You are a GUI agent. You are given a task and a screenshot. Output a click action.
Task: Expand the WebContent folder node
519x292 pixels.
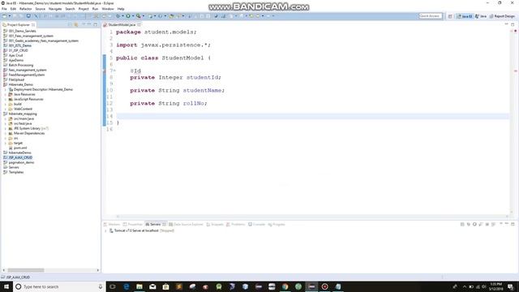[x=6, y=109]
